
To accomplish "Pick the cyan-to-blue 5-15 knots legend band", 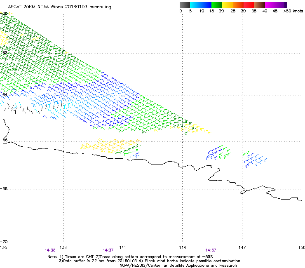I will coord(201,5).
